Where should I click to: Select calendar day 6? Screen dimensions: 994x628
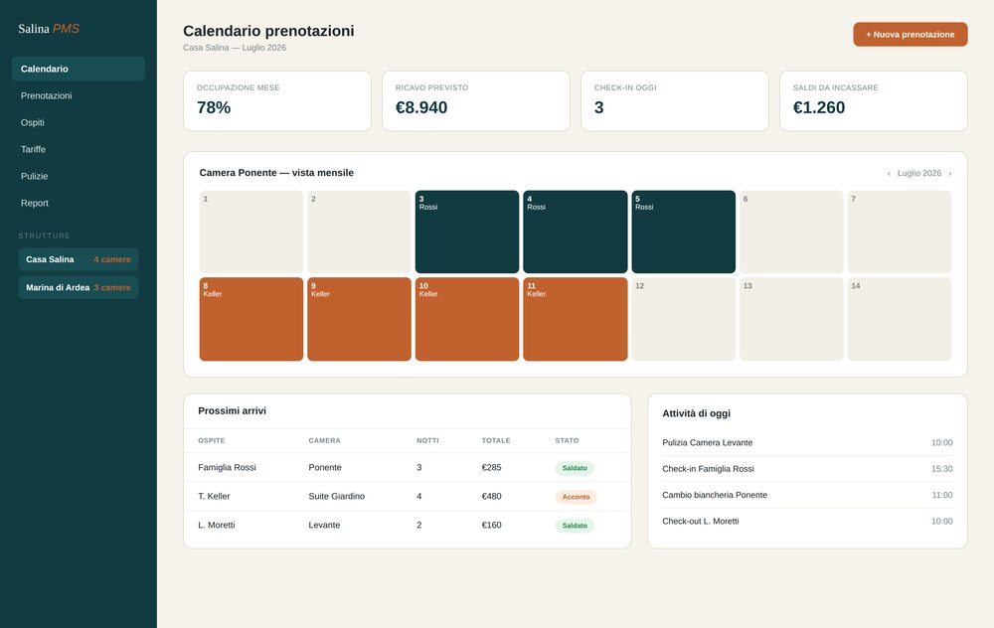[x=791, y=232]
